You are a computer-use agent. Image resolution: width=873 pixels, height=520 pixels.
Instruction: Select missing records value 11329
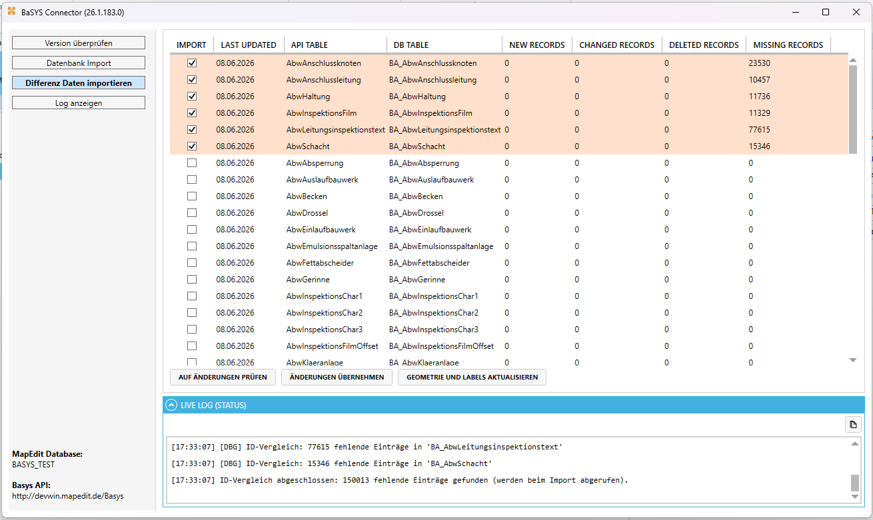click(x=759, y=113)
